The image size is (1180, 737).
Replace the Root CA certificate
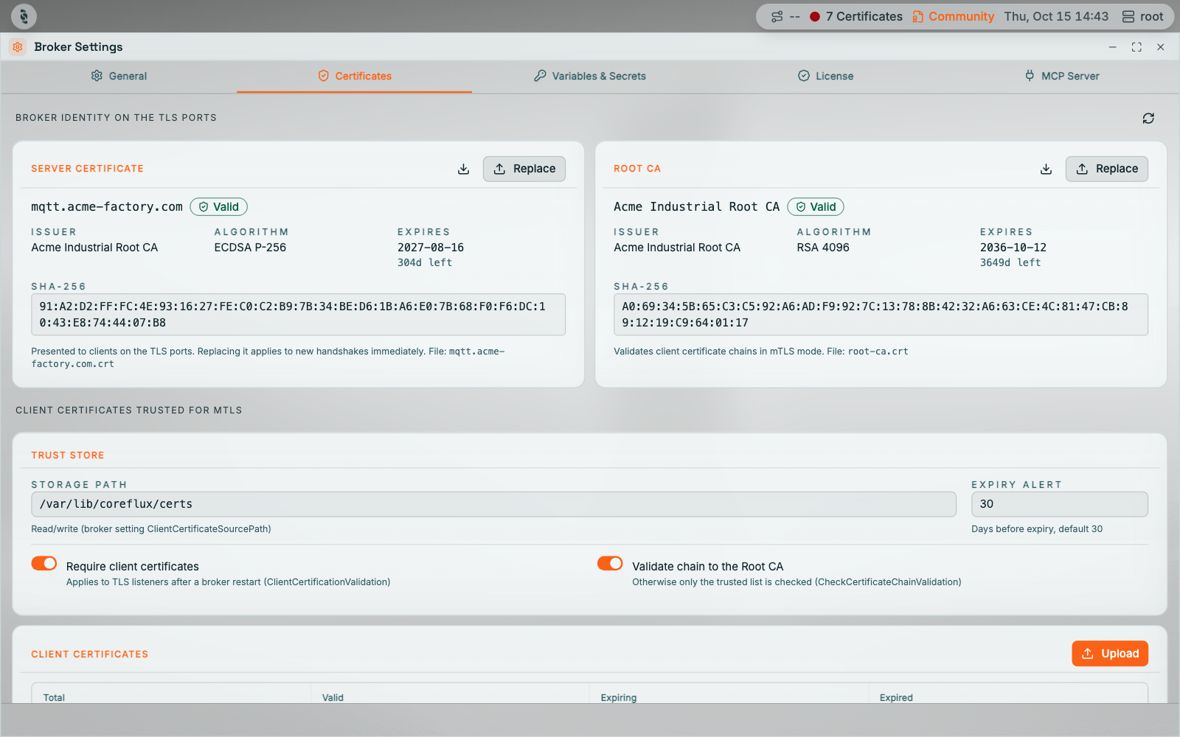[x=1107, y=169]
